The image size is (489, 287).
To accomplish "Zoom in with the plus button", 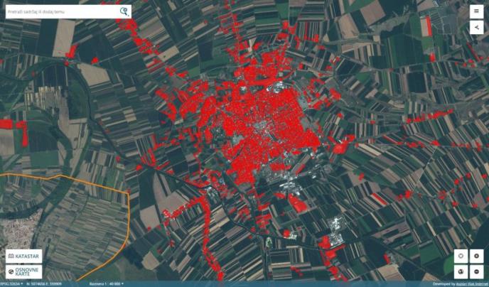I will [476, 256].
